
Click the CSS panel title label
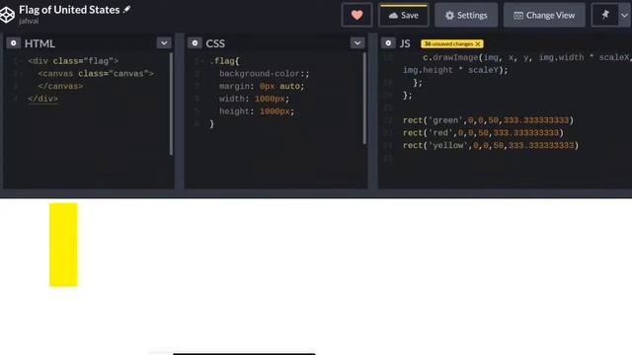[x=215, y=43]
